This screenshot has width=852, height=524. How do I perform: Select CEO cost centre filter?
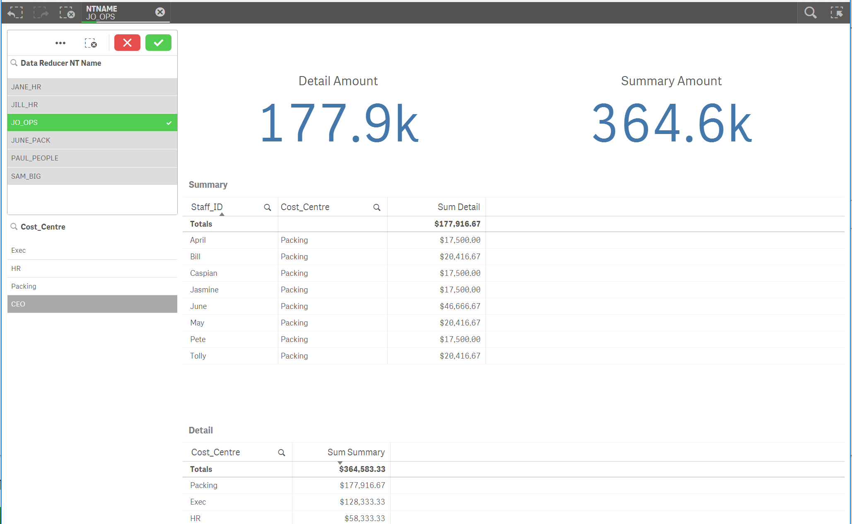click(92, 304)
